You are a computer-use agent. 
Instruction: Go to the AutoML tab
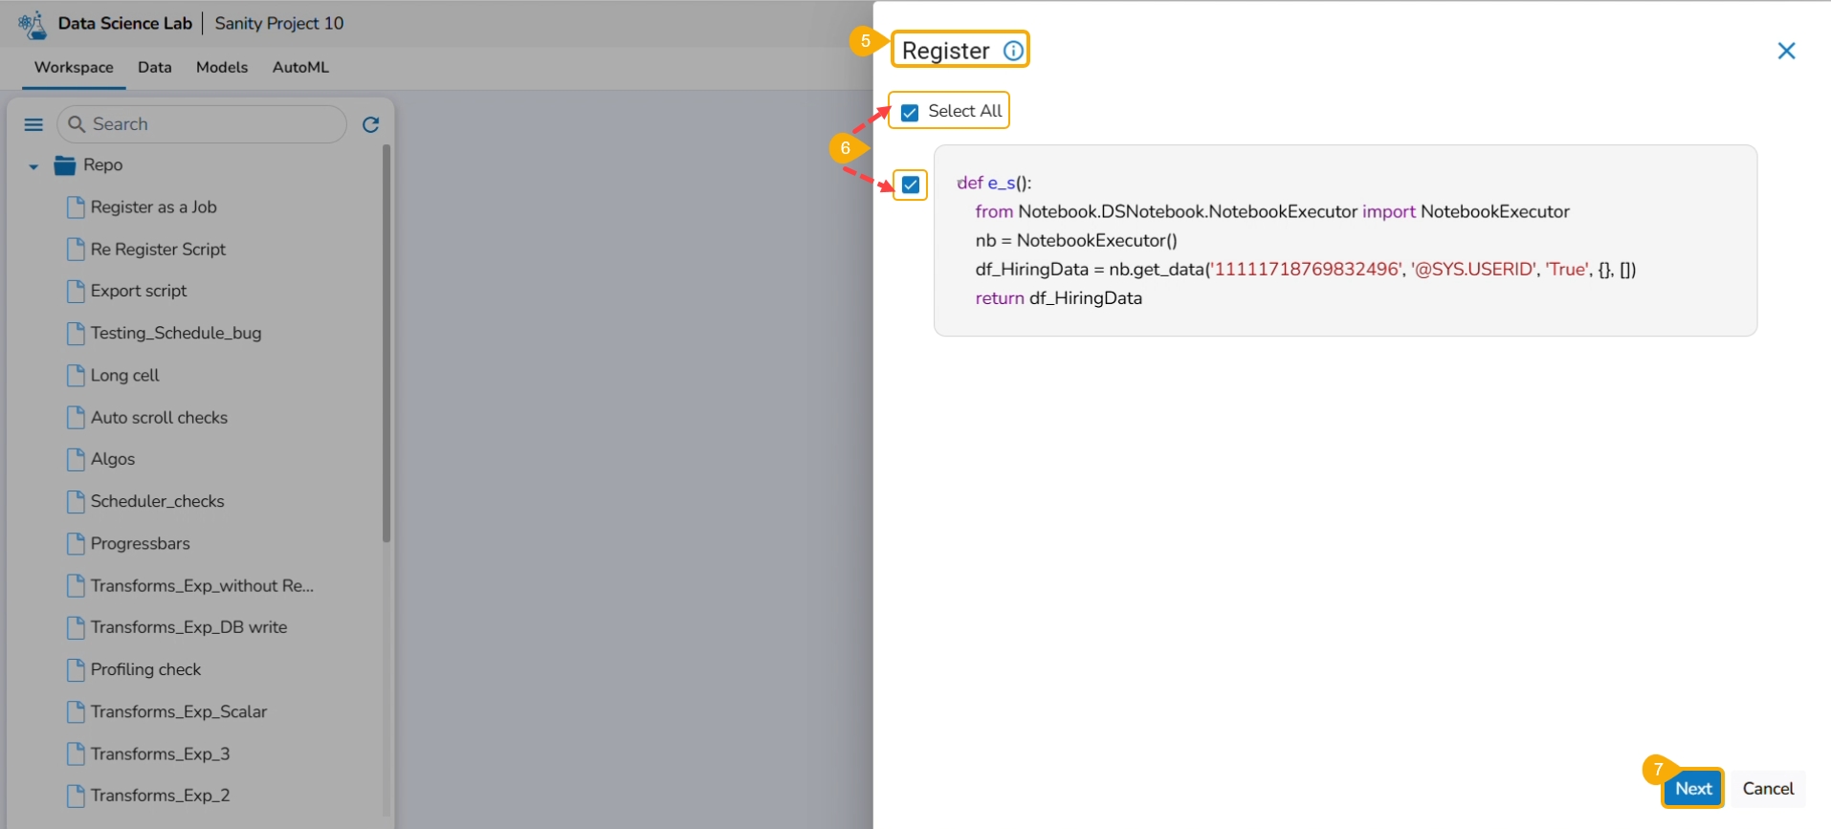click(300, 67)
